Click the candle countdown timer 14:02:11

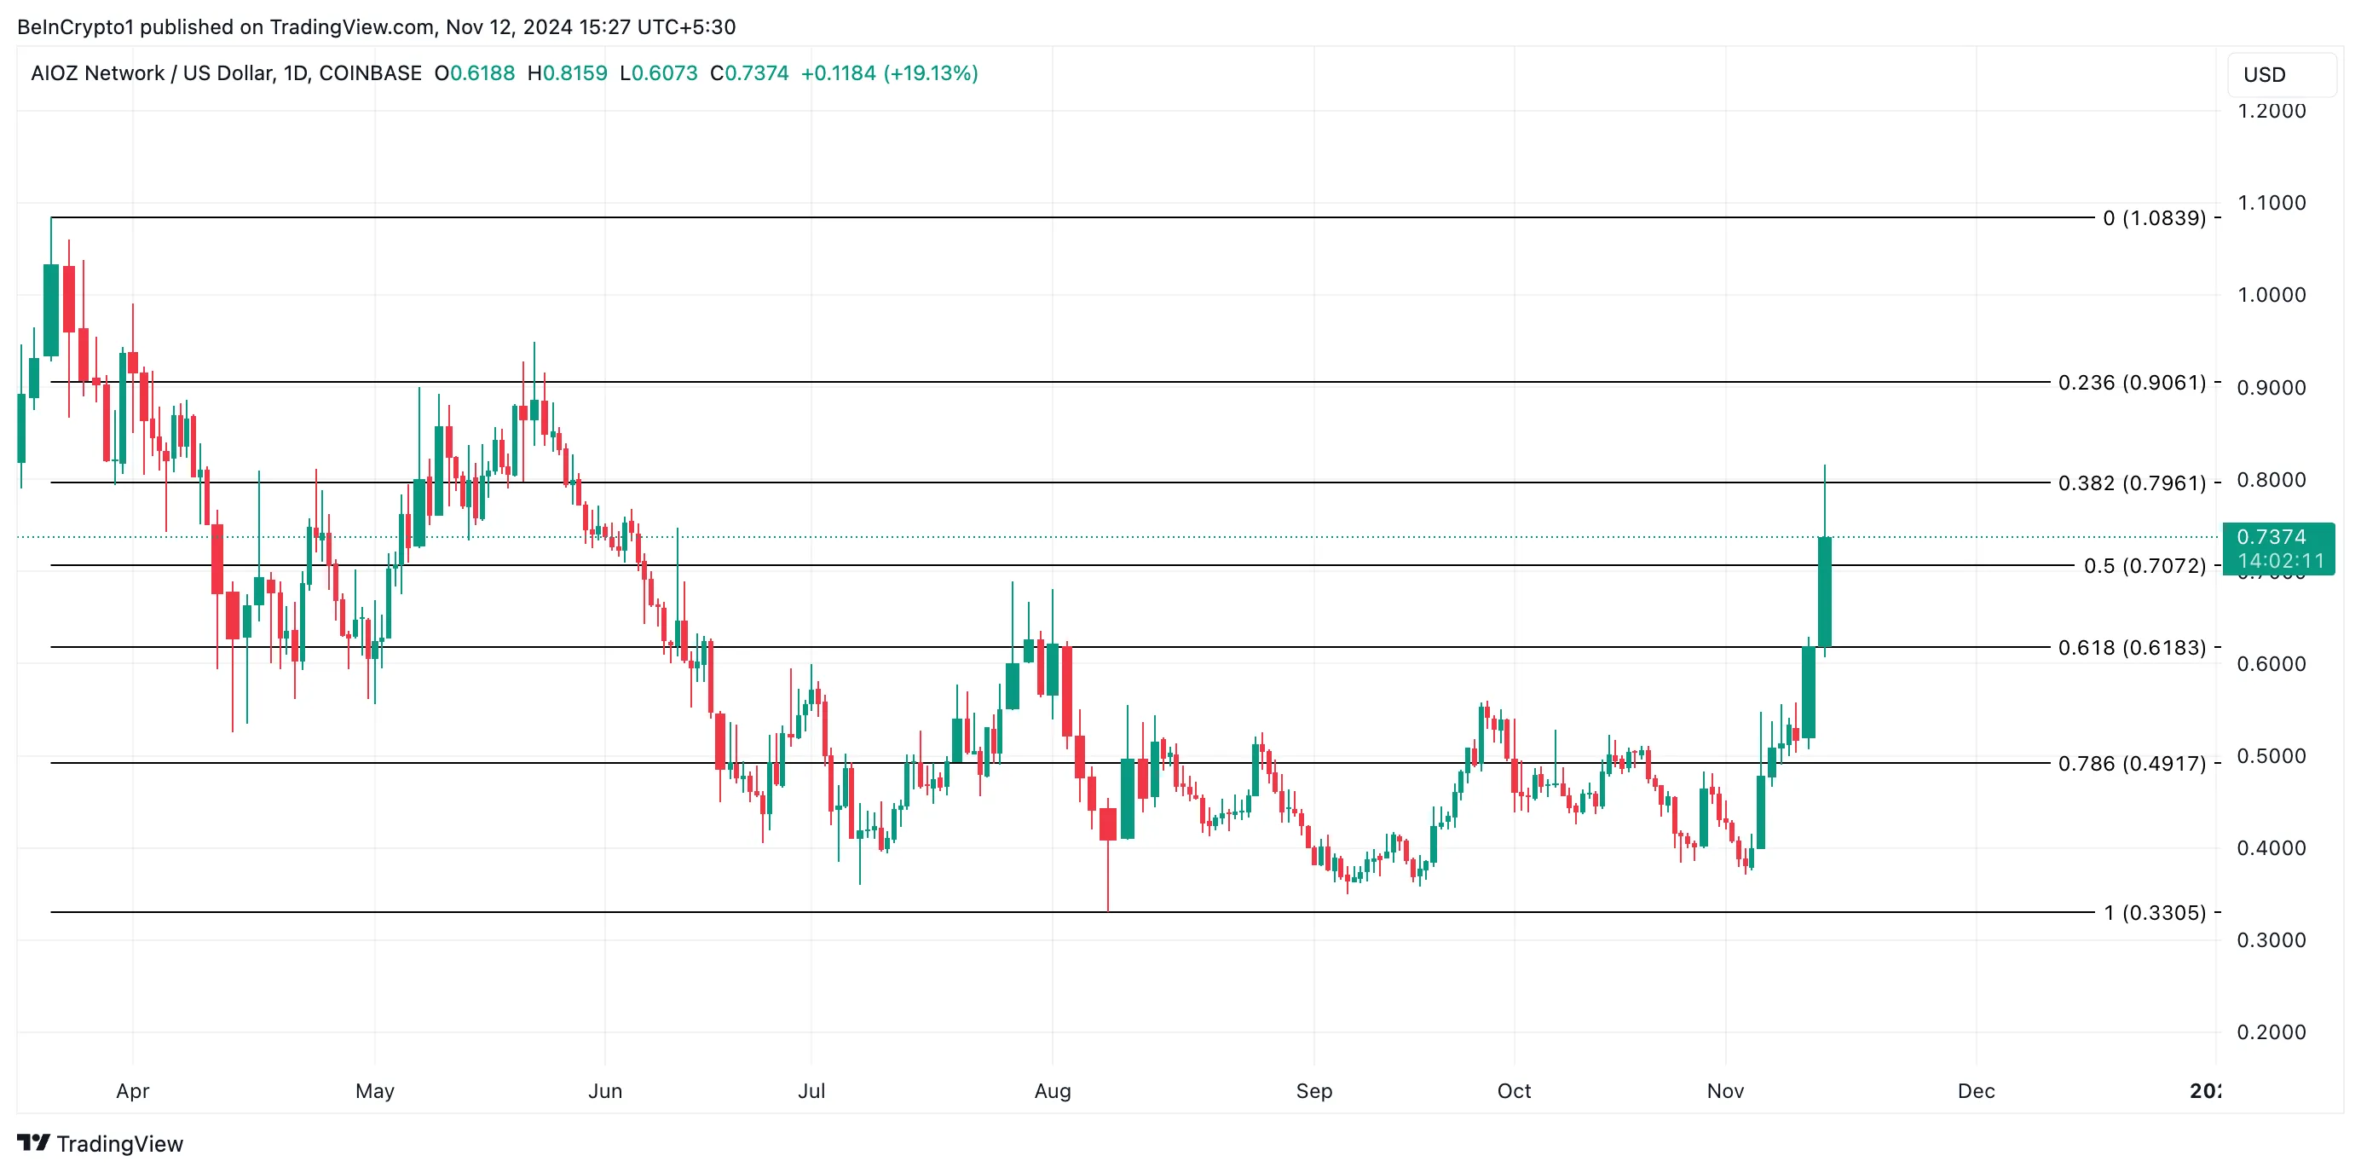tap(2280, 561)
